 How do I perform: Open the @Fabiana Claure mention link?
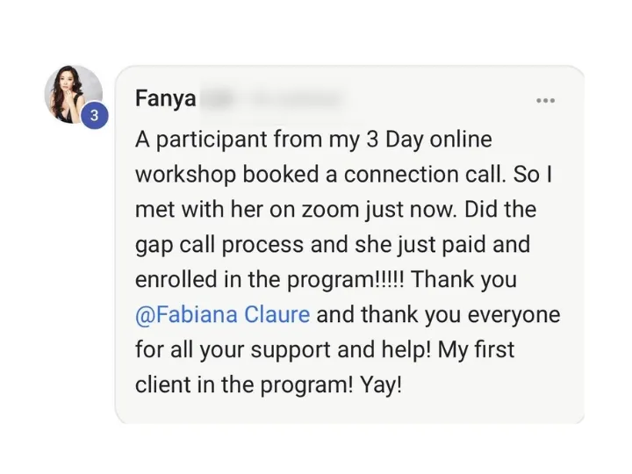[222, 315]
